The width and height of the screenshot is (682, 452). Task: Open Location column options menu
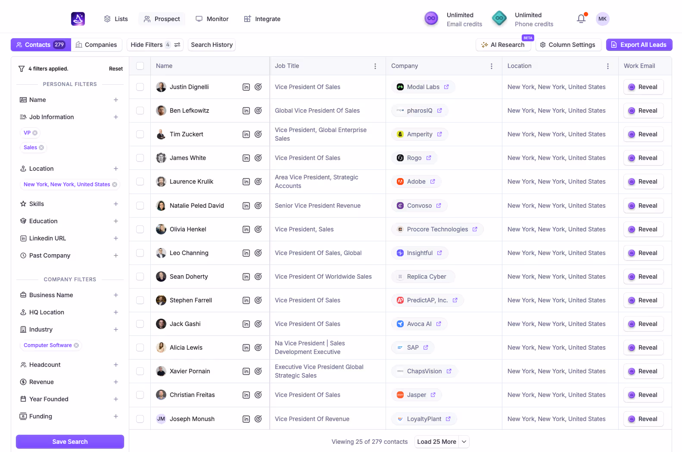(608, 66)
